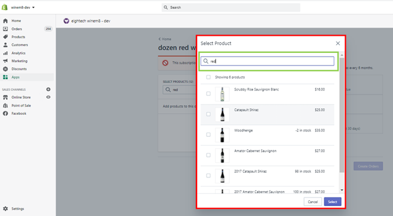393x216 pixels.
Task: Click the Products tag icon
Action: pos(5,37)
